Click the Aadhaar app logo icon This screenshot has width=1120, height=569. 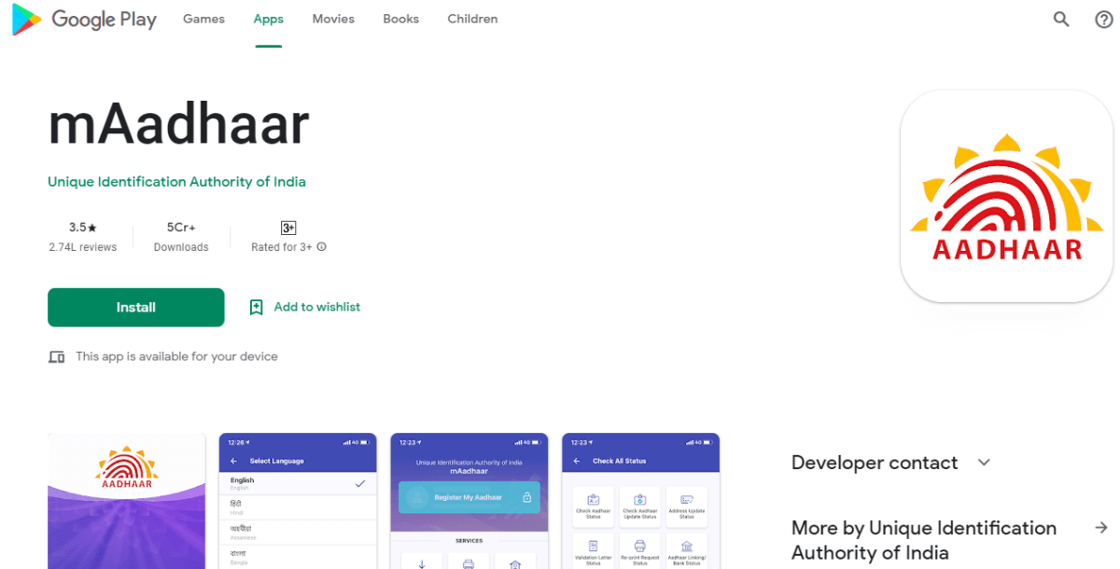pyautogui.click(x=1006, y=197)
